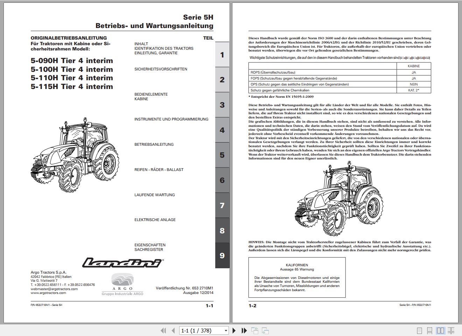Advance to the next page
This screenshot has width=462, height=336.
tap(234, 330)
